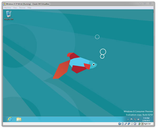Open the Recycle Bin desktop icon
The height and width of the screenshot is (128, 158).
[9, 16]
